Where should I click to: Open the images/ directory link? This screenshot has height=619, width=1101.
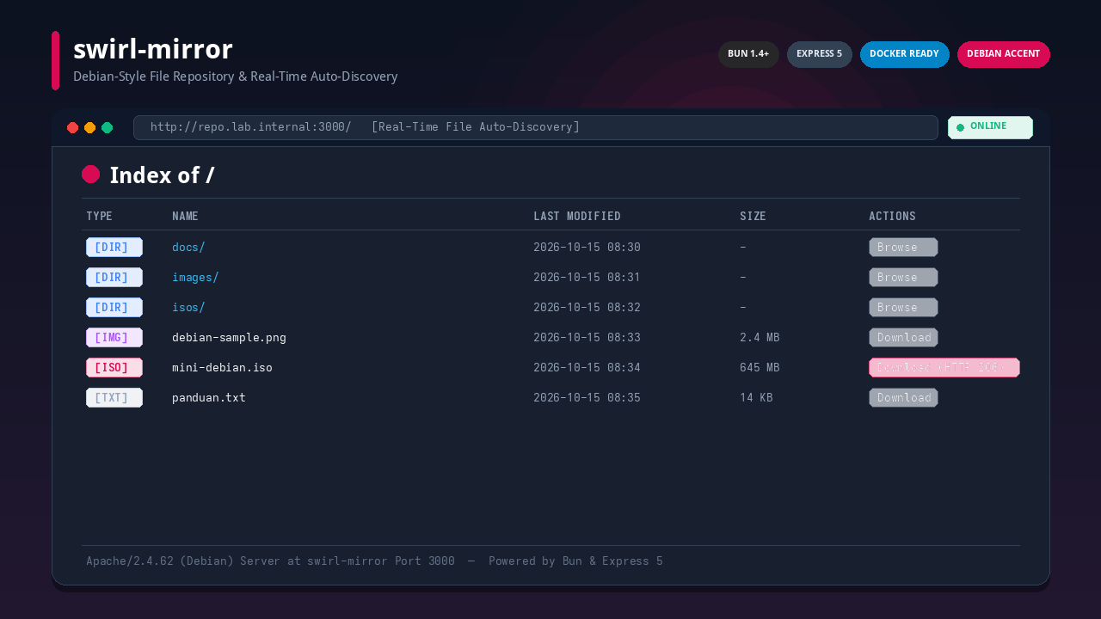click(x=195, y=278)
